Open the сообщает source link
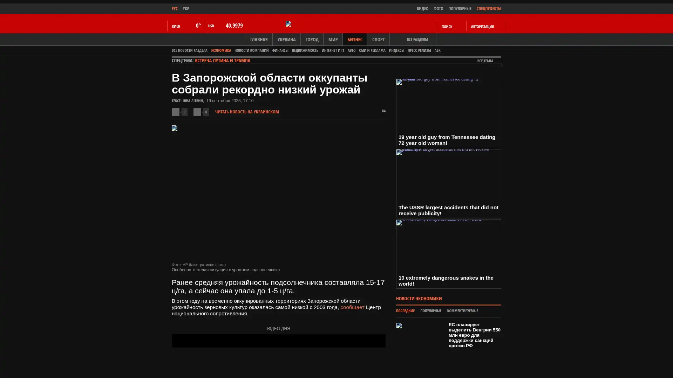Image resolution: width=673 pixels, height=378 pixels. [352, 307]
